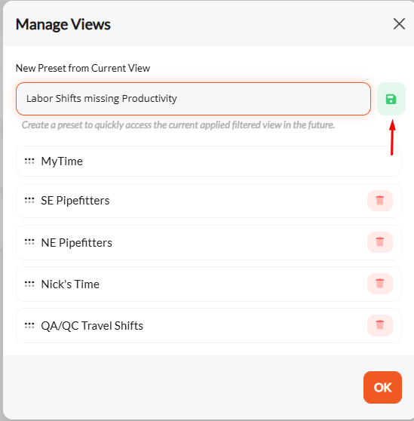Pick the QA/QC Travel Shifts label

(92, 326)
